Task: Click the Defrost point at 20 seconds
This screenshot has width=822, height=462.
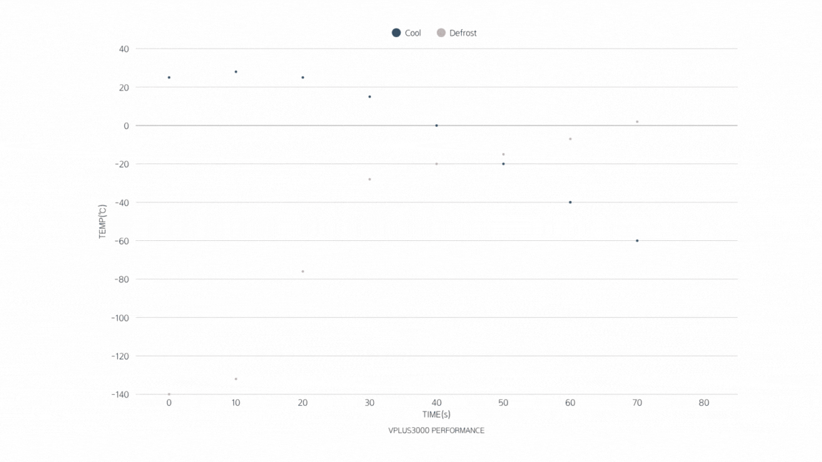Action: [x=303, y=272]
